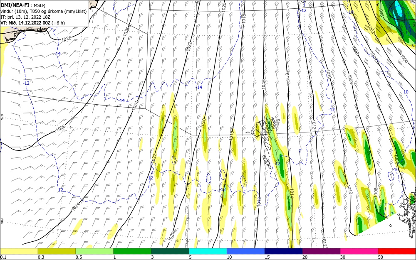Click the purple 20 mm legend swatch
Screen dimensions: 416x260
point(321,251)
